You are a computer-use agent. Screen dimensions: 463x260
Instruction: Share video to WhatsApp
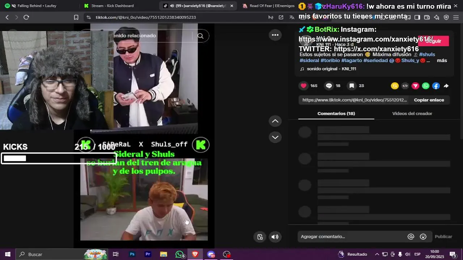(x=426, y=86)
